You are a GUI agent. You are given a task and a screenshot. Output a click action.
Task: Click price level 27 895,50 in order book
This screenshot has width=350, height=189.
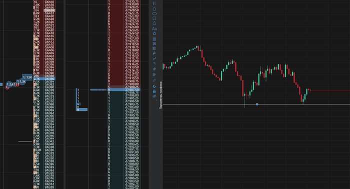click(x=131, y=135)
